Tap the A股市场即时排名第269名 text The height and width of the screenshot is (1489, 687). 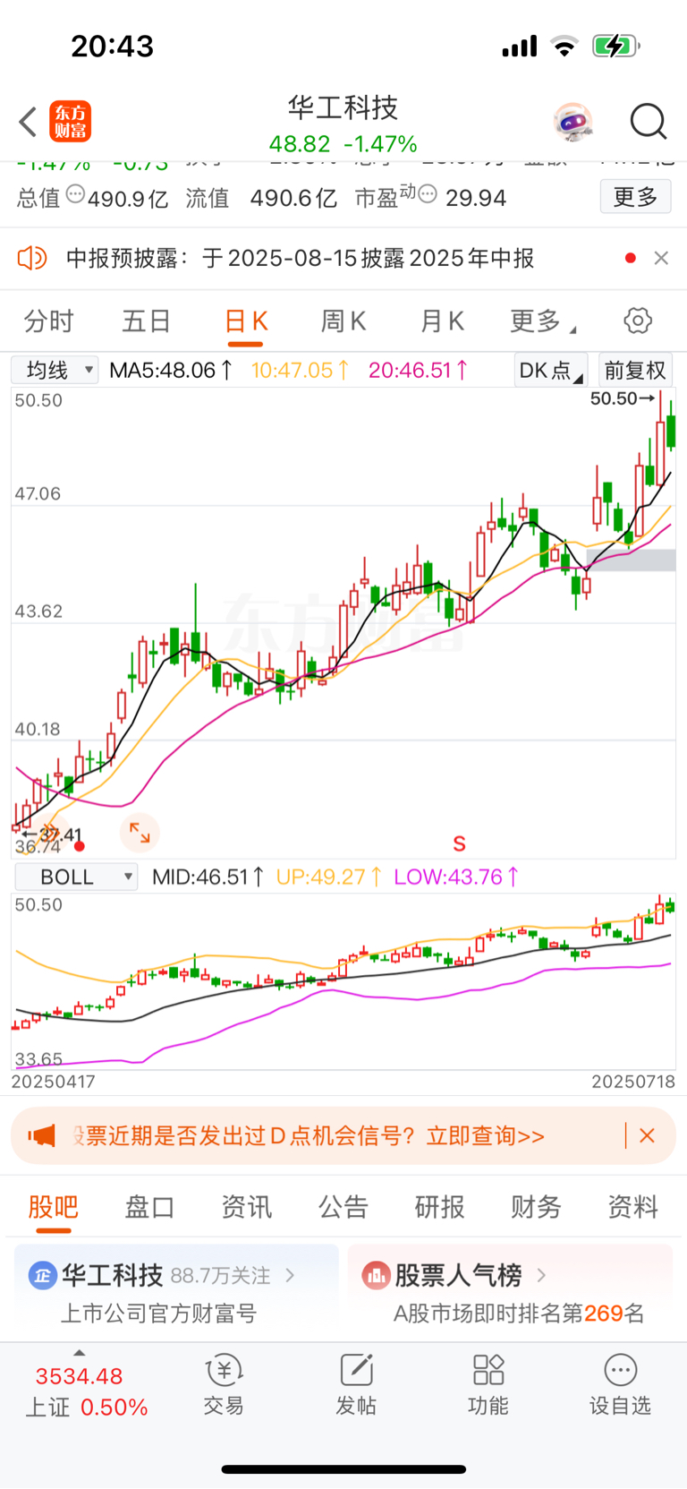pyautogui.click(x=519, y=1314)
